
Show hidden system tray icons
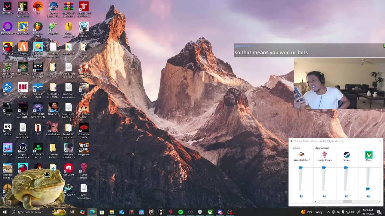(328, 212)
